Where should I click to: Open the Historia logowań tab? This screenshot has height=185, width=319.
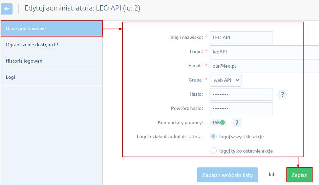click(52, 61)
